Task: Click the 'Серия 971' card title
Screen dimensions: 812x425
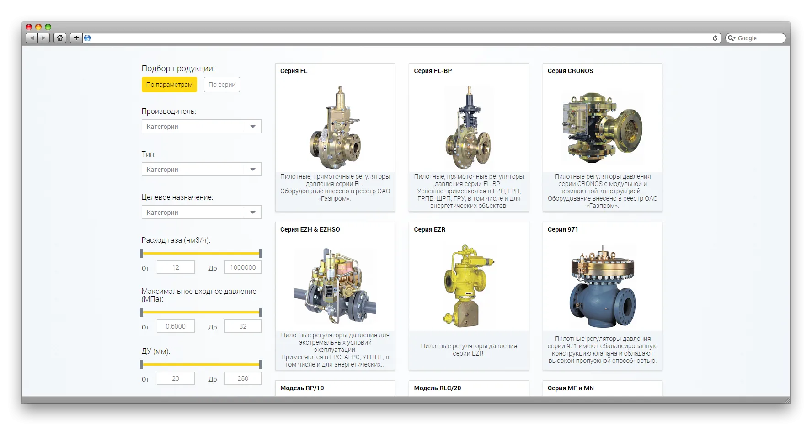Action: (x=563, y=229)
